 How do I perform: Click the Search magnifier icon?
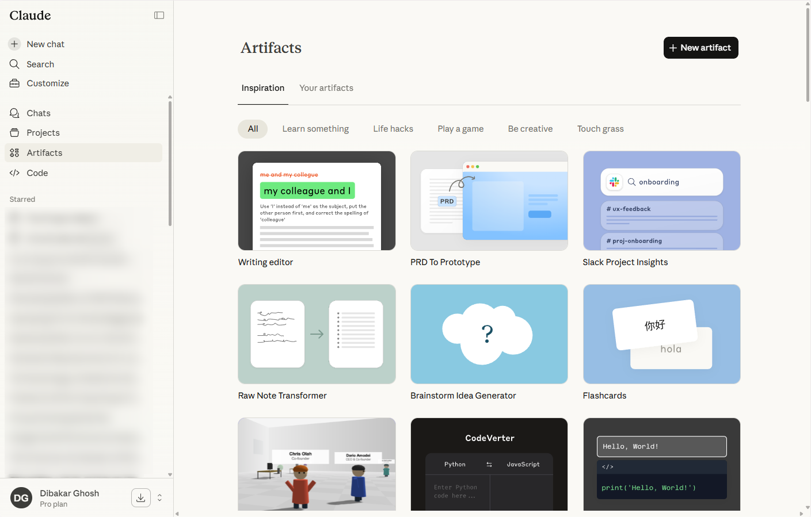[14, 64]
